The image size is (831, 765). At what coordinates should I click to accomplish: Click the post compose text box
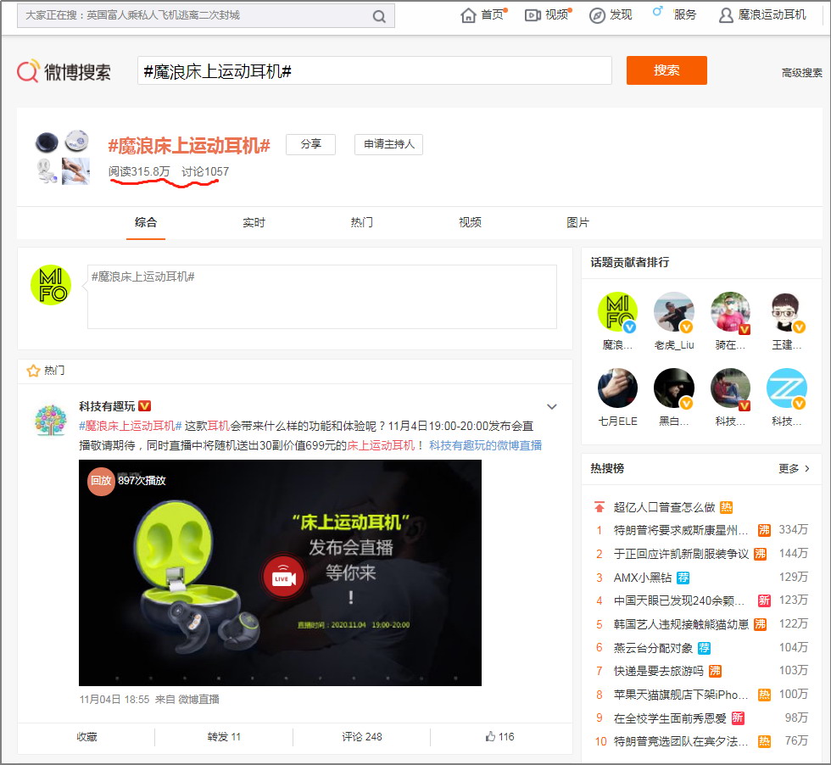point(322,297)
